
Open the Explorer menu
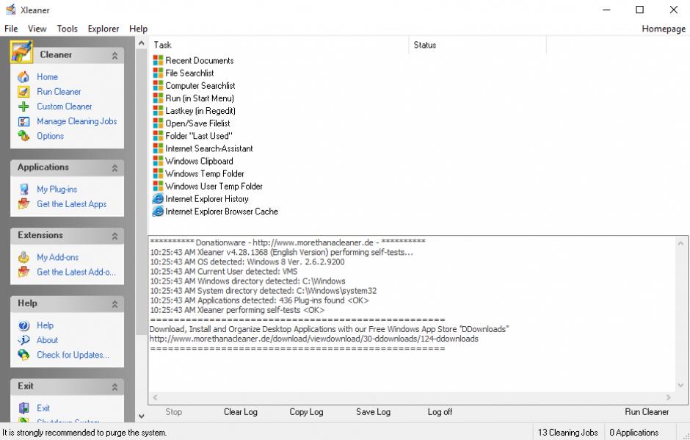click(103, 29)
